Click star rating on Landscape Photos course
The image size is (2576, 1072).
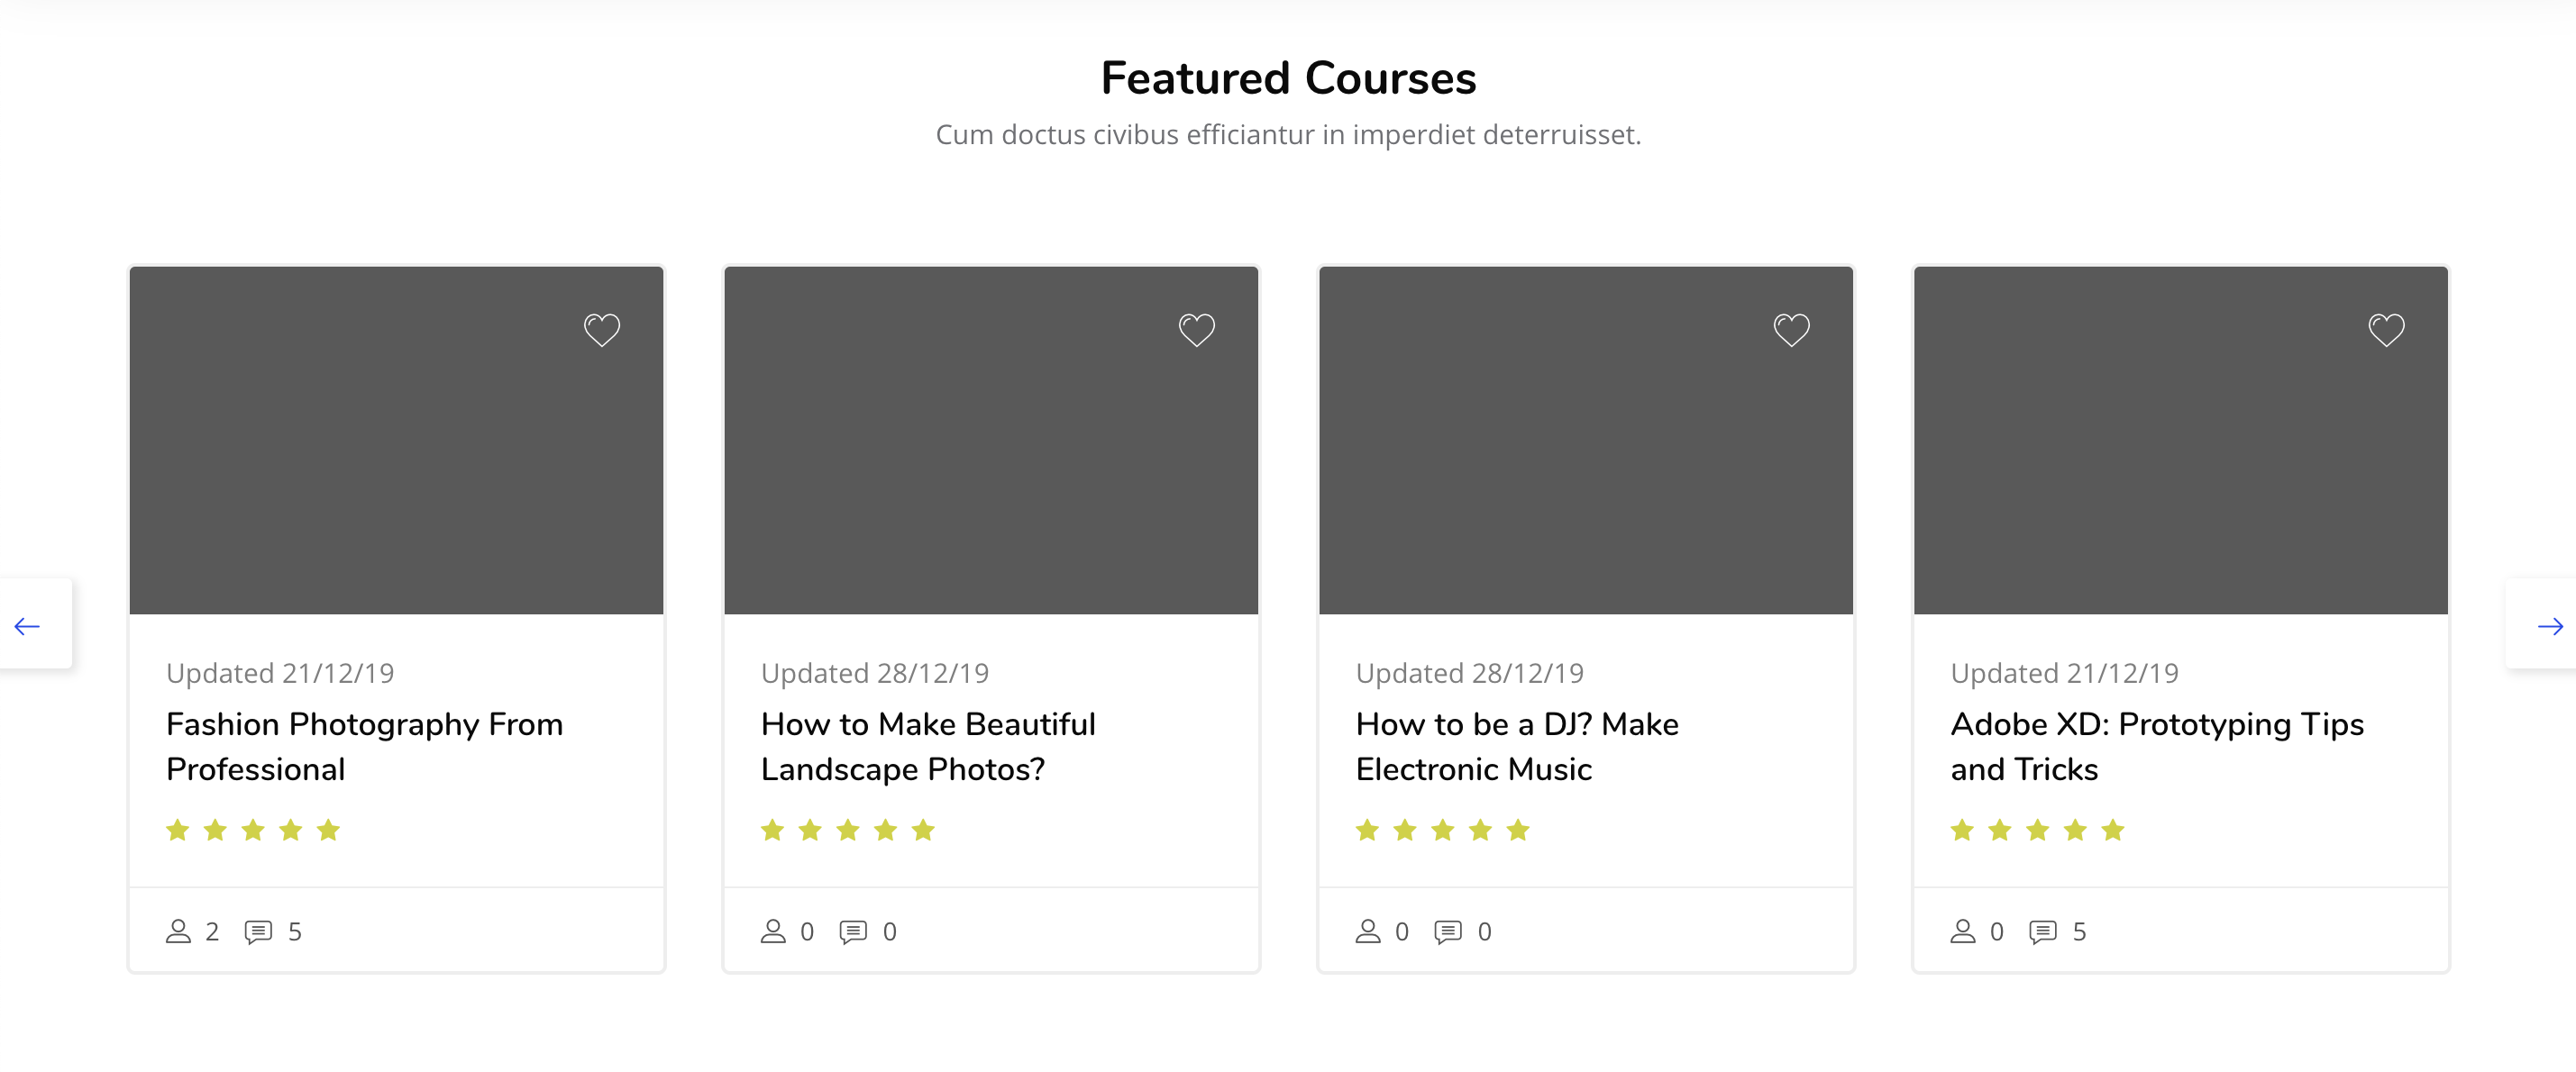(x=848, y=831)
